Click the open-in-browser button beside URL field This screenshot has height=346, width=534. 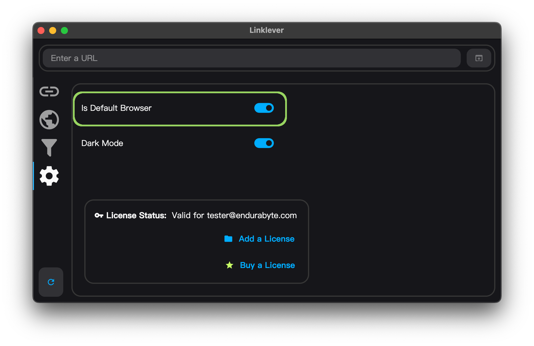click(x=479, y=58)
